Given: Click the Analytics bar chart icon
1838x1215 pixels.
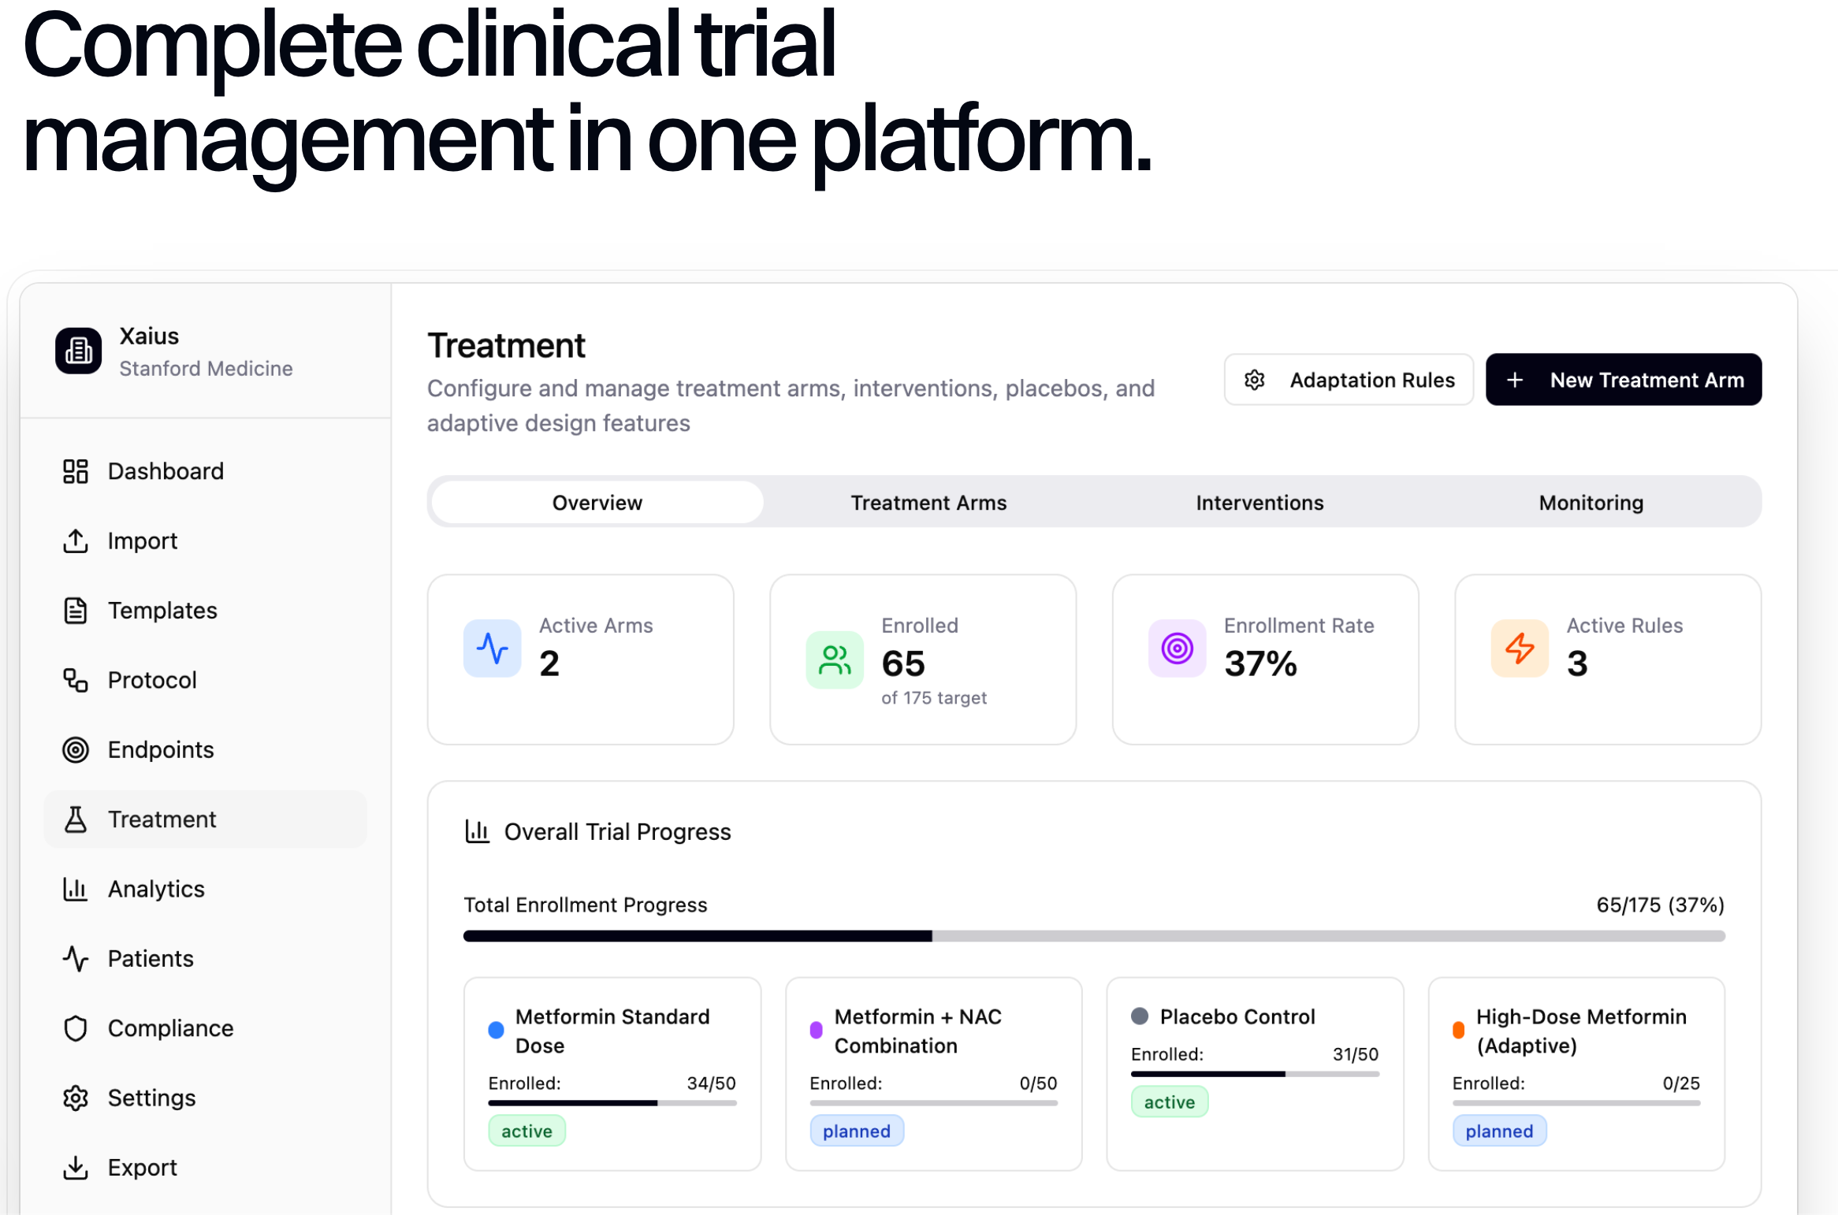Looking at the screenshot, I should pos(76,889).
